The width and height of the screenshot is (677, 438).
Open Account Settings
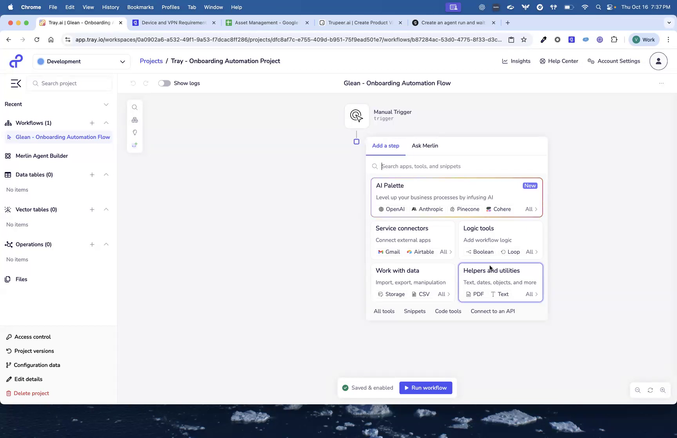point(614,61)
